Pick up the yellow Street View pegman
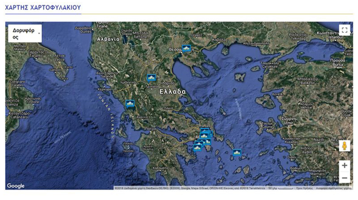The image size is (358, 200). [x=344, y=146]
